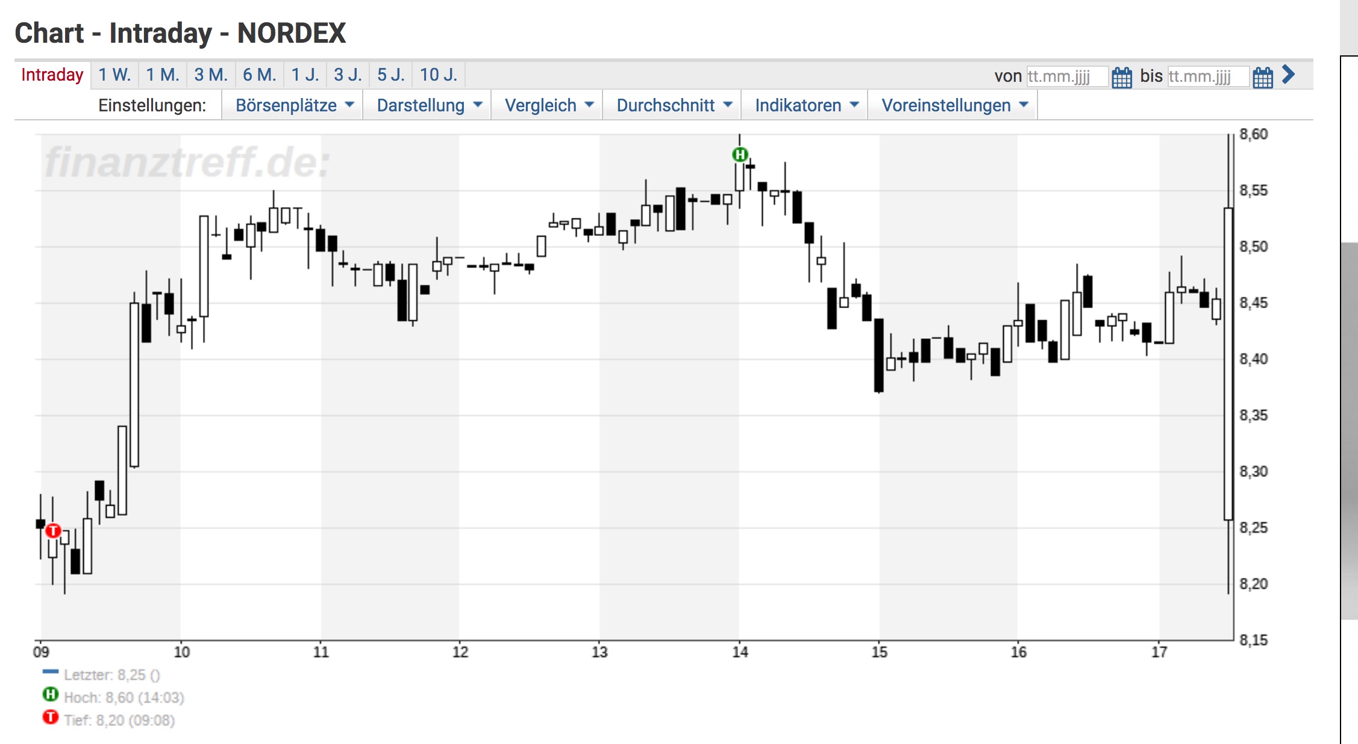This screenshot has width=1358, height=744.
Task: Click green H icon in legend
Action: pos(51,695)
